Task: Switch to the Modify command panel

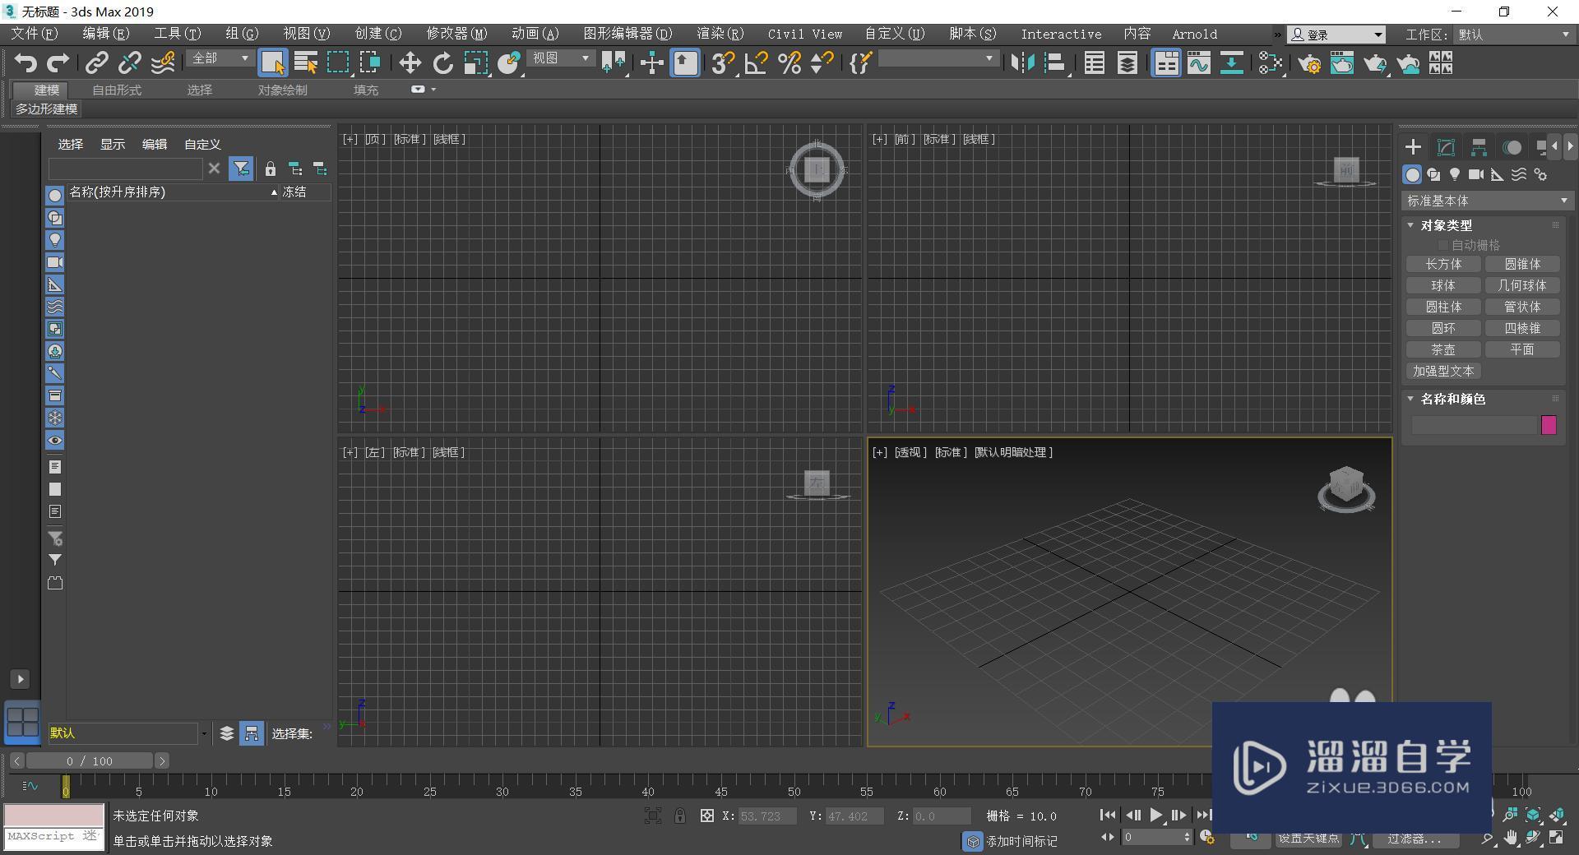Action: point(1445,146)
